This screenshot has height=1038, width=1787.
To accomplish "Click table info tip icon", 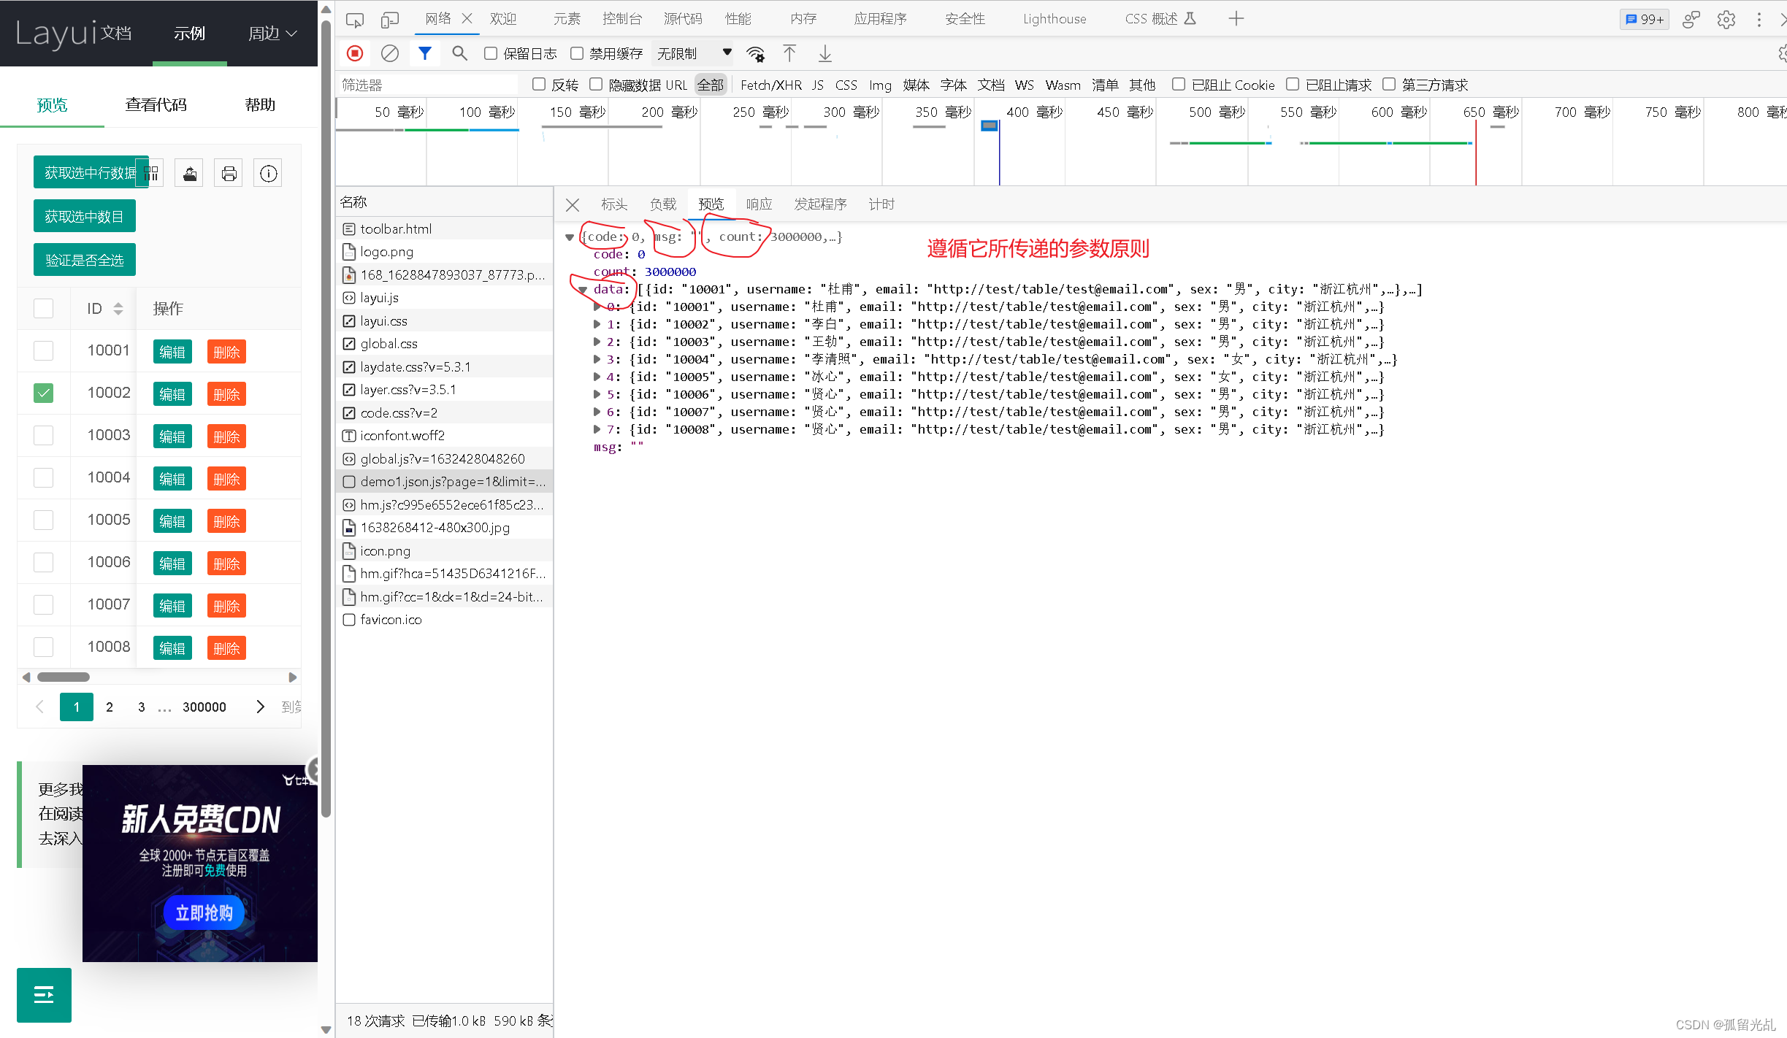I will (x=269, y=174).
